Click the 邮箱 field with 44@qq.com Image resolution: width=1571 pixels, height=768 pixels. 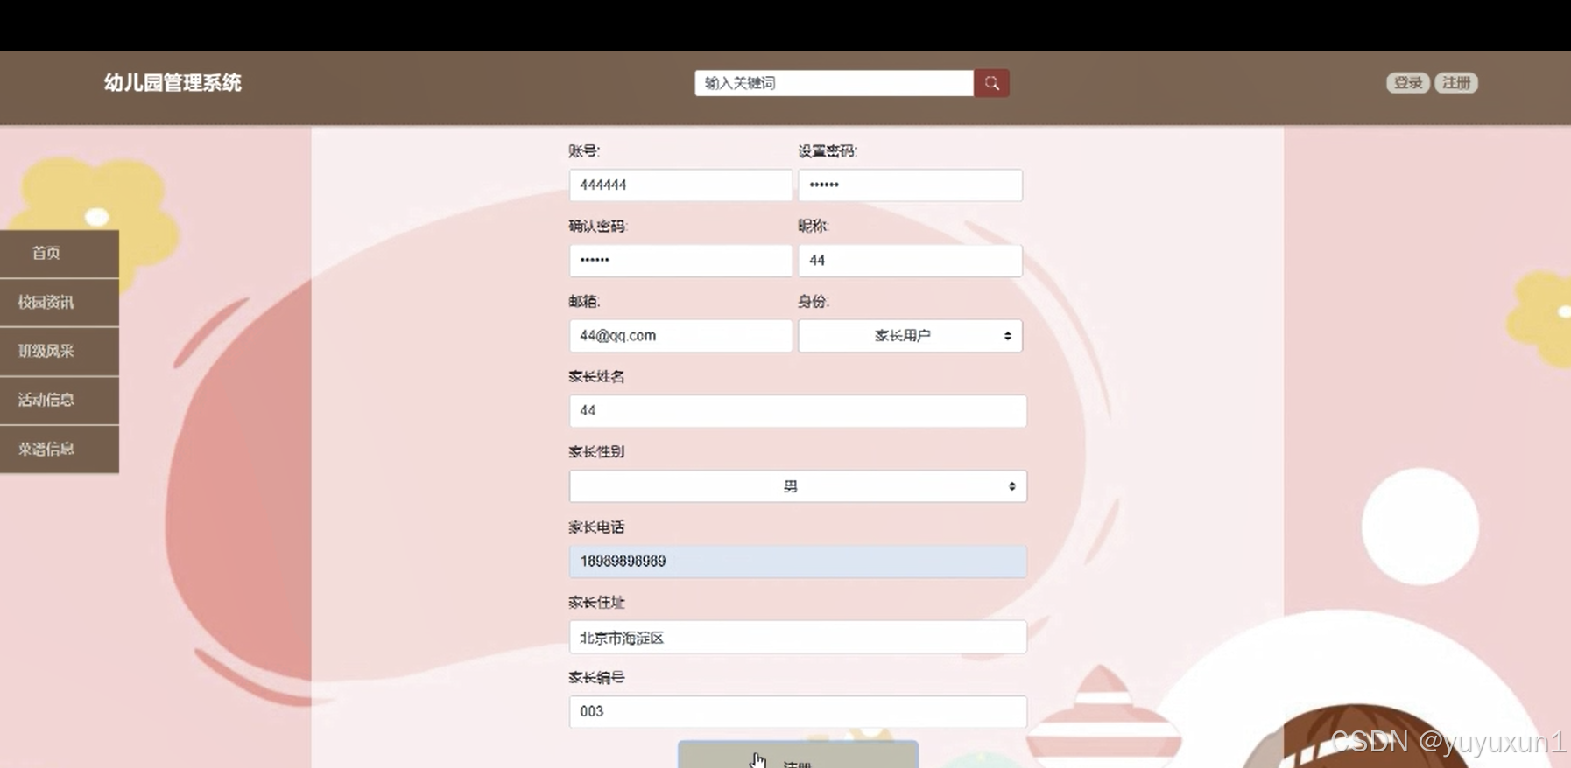coord(680,336)
